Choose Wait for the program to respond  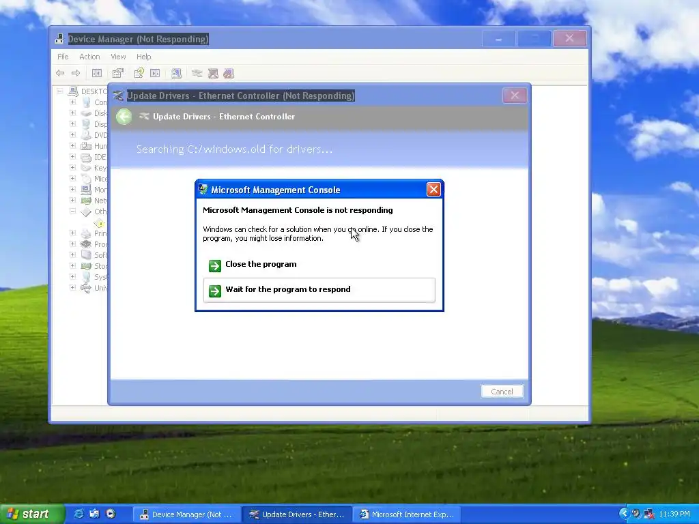tap(319, 290)
